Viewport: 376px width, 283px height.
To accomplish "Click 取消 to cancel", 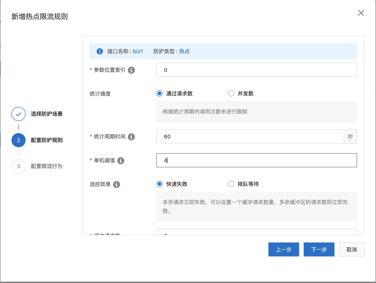I will coord(352,249).
